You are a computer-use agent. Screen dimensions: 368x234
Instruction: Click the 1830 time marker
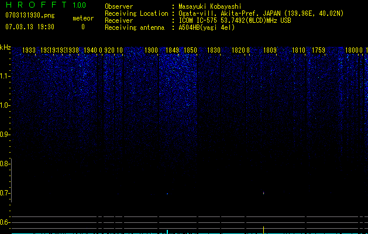click(x=214, y=50)
